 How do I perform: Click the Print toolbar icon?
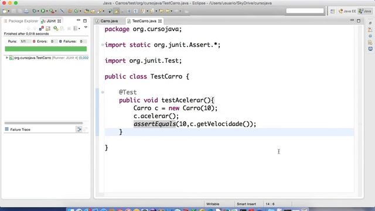pyautogui.click(x=26, y=11)
